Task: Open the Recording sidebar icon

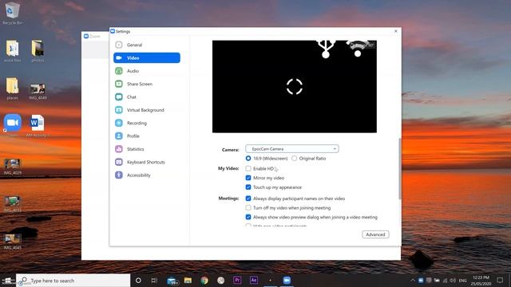Action: pos(119,123)
